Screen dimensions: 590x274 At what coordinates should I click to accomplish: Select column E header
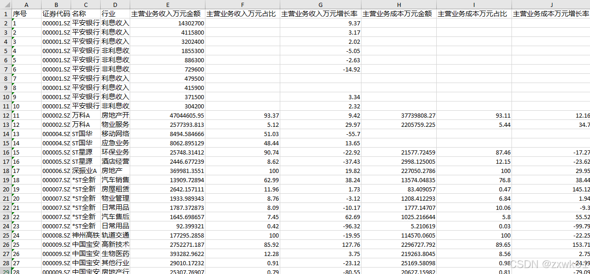click(x=168, y=4)
